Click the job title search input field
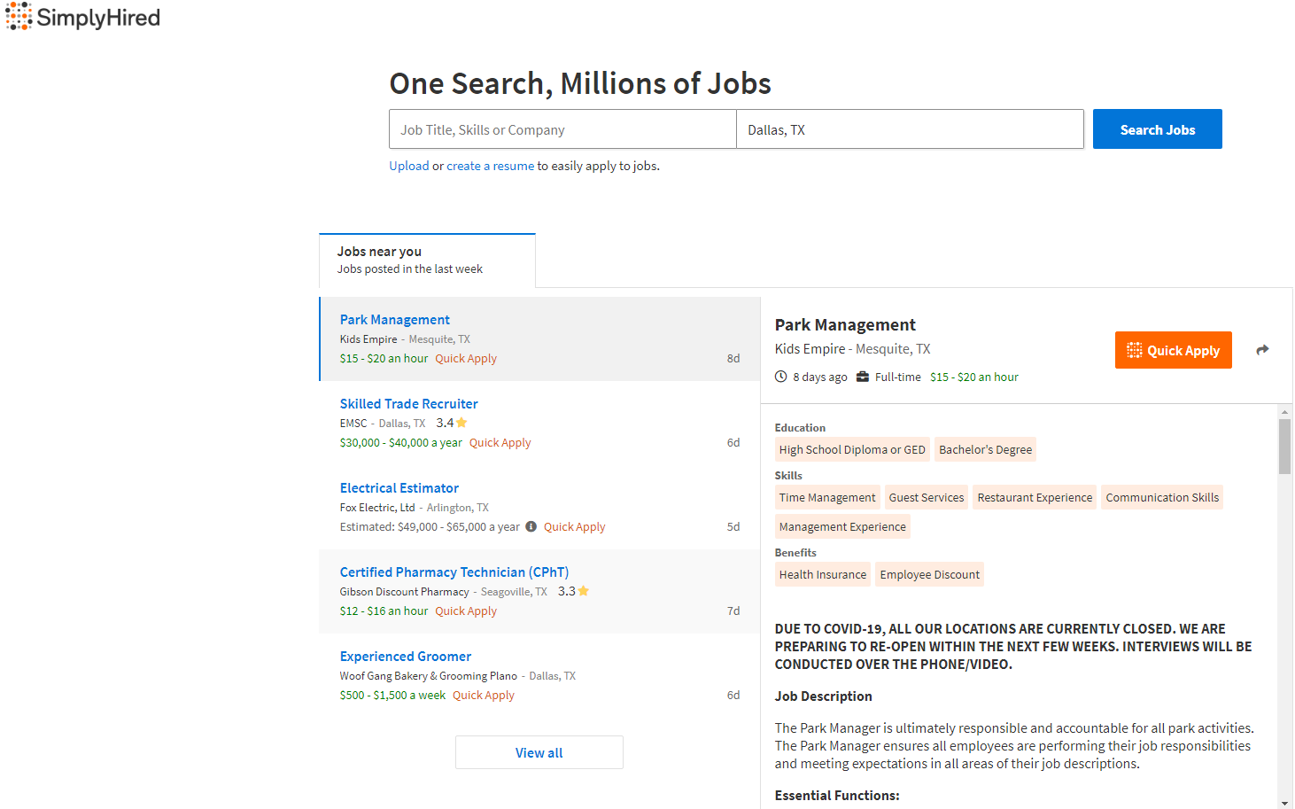This screenshot has height=809, width=1295. pos(562,128)
